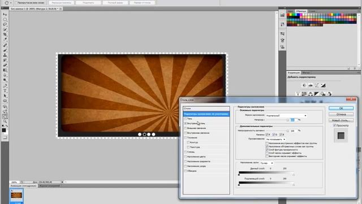Screen dimensions: 362x204
Task: Enable Внешнее свечение (Outer Glow) checkbox
Action: (186, 128)
